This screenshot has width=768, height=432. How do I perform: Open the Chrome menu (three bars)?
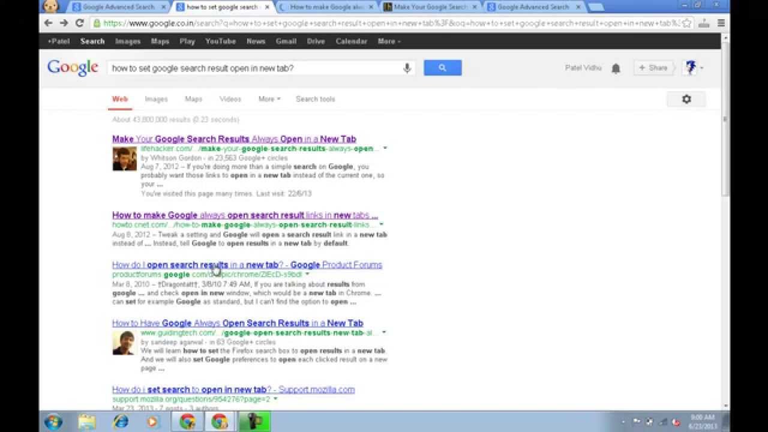coord(721,23)
